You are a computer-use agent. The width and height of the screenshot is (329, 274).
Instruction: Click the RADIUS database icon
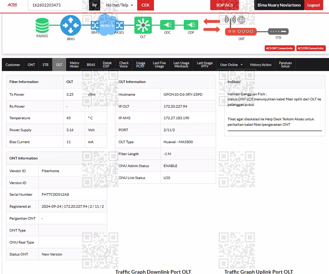pyautogui.click(x=42, y=26)
